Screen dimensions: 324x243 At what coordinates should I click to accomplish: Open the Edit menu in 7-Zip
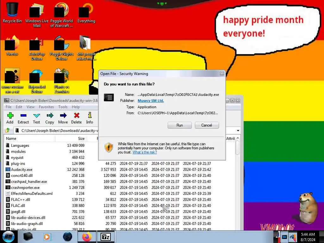click(19, 107)
